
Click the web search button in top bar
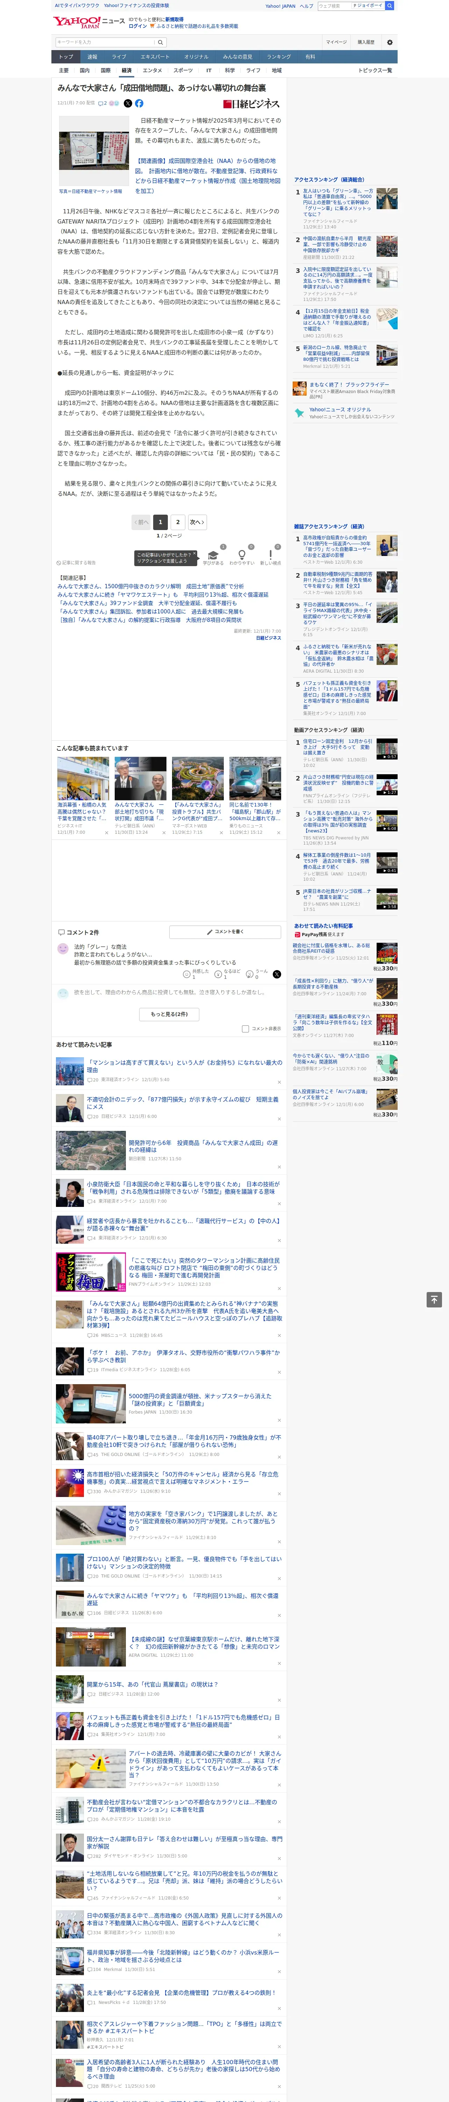coord(390,6)
